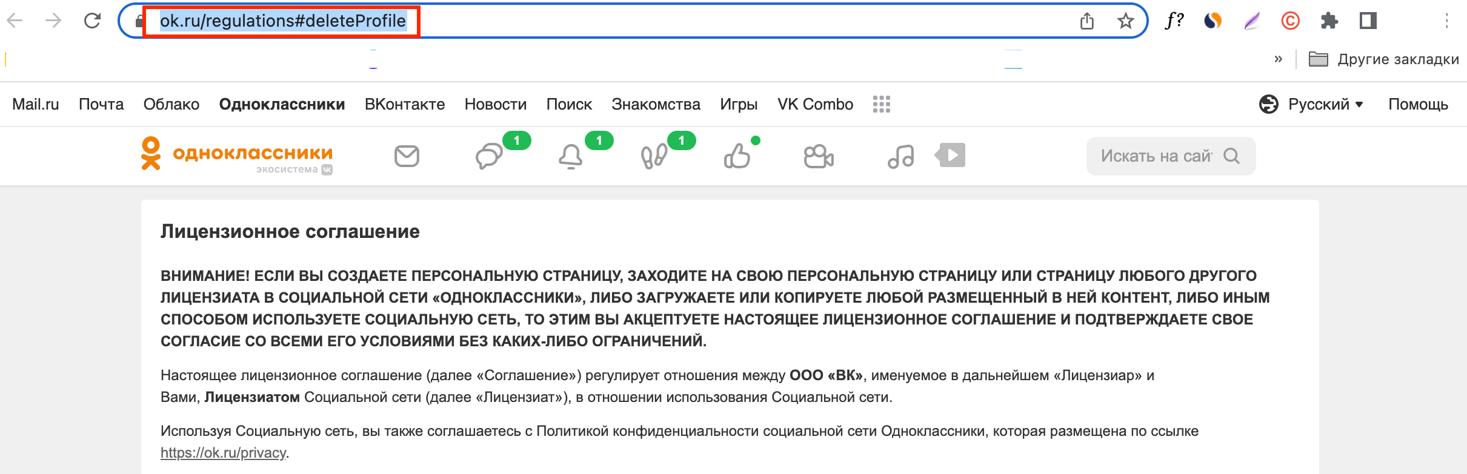This screenshot has width=1467, height=474.
Task: Open the Chrome three-dot menu
Action: (1446, 21)
